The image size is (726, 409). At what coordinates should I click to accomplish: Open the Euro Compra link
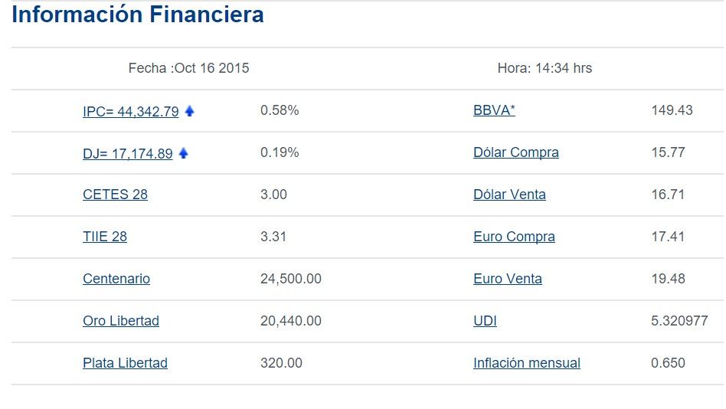[x=514, y=237]
